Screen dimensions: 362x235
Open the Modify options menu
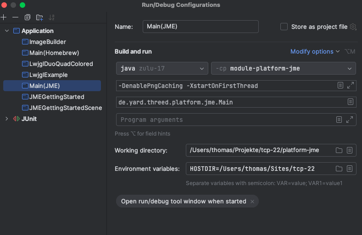(315, 52)
